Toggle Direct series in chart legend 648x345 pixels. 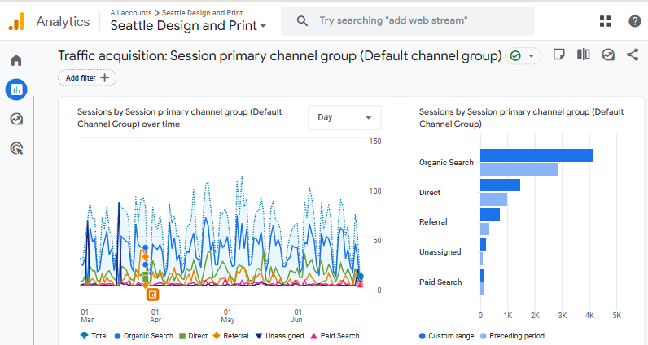pyautogui.click(x=193, y=335)
